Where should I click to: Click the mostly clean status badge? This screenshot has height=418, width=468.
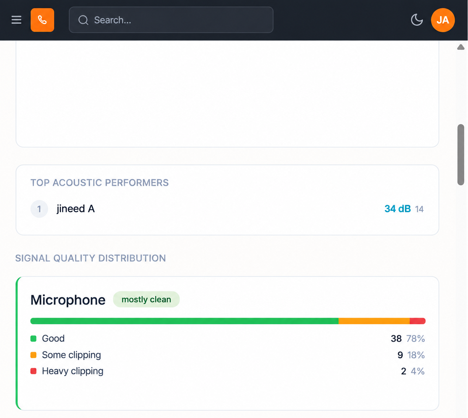(146, 299)
